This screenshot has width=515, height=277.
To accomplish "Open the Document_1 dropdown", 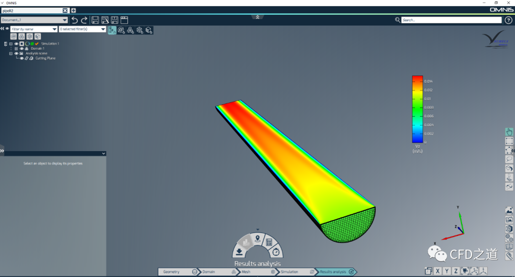I will 34,20.
